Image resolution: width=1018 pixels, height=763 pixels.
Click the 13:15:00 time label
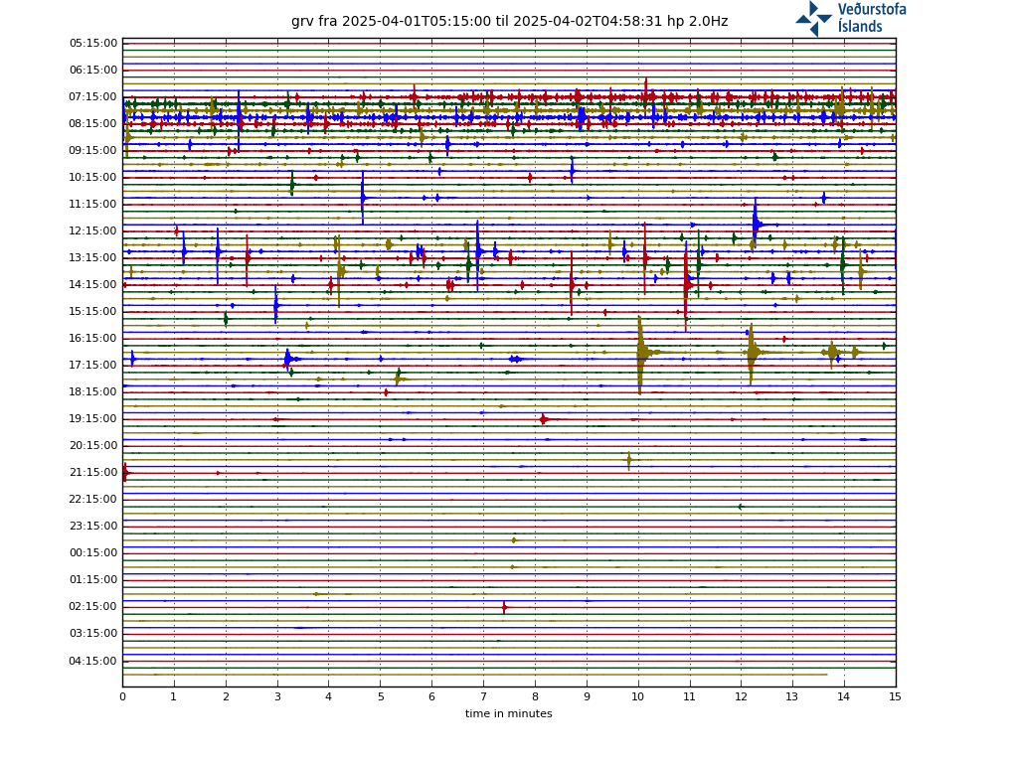pyautogui.click(x=93, y=258)
